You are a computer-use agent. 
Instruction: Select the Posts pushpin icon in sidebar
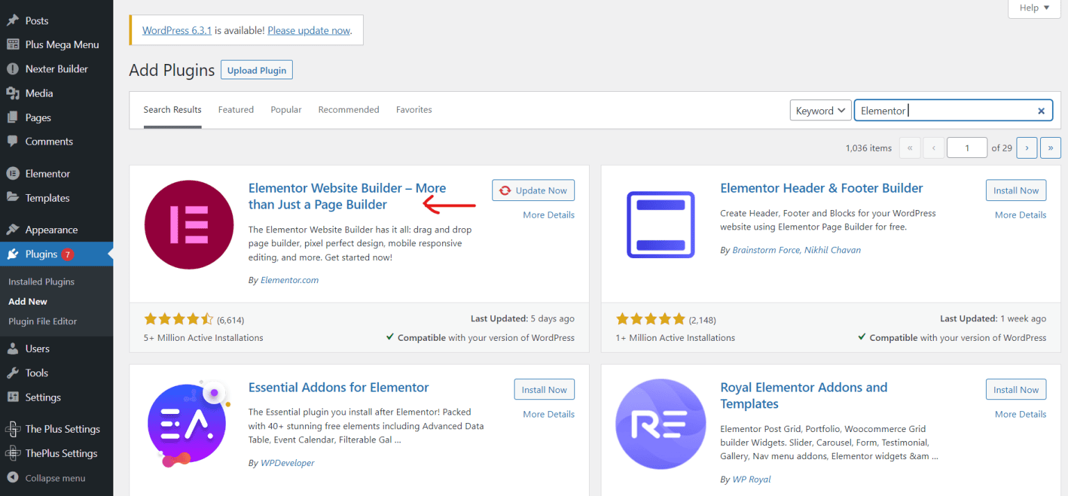click(x=14, y=19)
